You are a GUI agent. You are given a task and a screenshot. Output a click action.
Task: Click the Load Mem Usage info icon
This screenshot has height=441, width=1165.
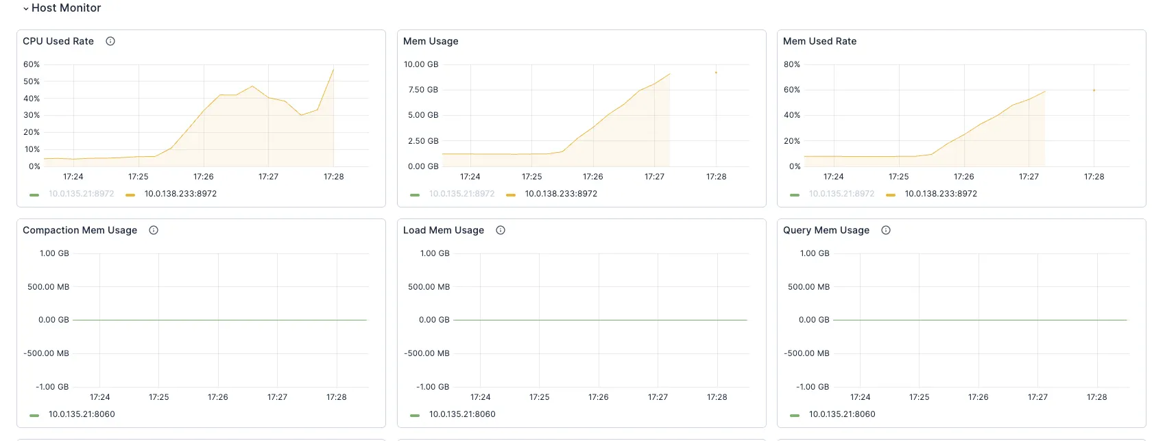tap(501, 230)
